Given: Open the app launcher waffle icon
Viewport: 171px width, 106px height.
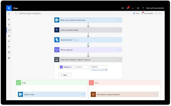Looking at the screenshot, I should (9, 8).
